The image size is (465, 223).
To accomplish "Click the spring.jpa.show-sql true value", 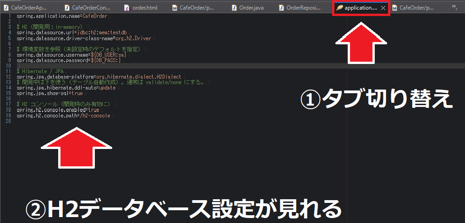I will (77, 93).
